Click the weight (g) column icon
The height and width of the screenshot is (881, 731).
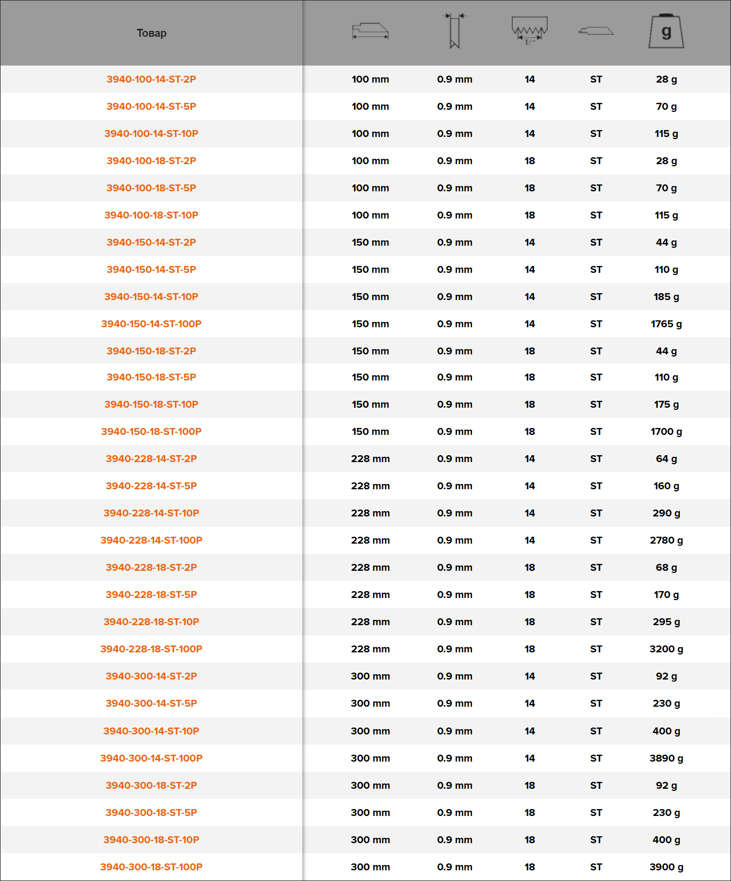[666, 31]
